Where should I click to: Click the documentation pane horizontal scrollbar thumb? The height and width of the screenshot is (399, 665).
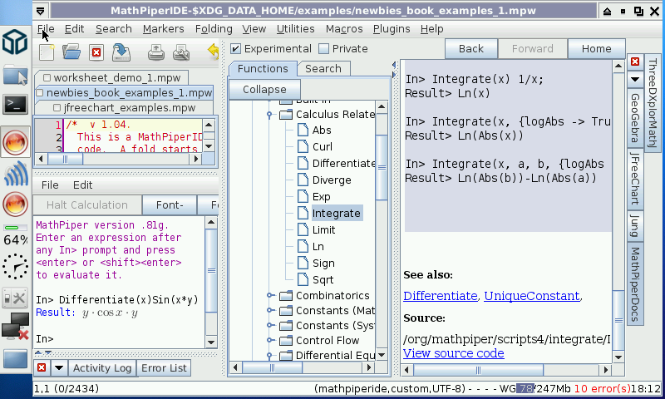click(478, 370)
